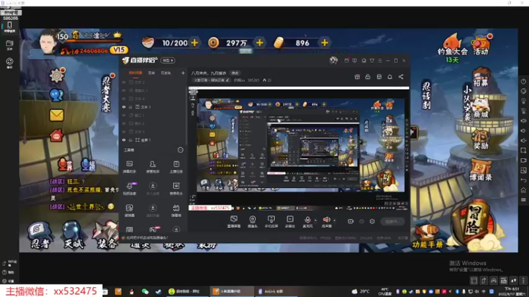This screenshot has width=529, height=297.
Task: Open the game settings gear icon
Action: click(x=57, y=75)
